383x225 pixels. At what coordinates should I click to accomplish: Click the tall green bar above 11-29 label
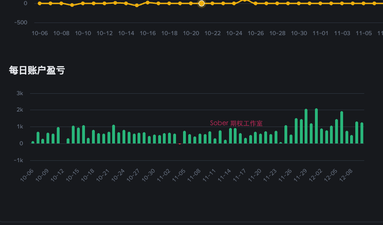(x=306, y=127)
